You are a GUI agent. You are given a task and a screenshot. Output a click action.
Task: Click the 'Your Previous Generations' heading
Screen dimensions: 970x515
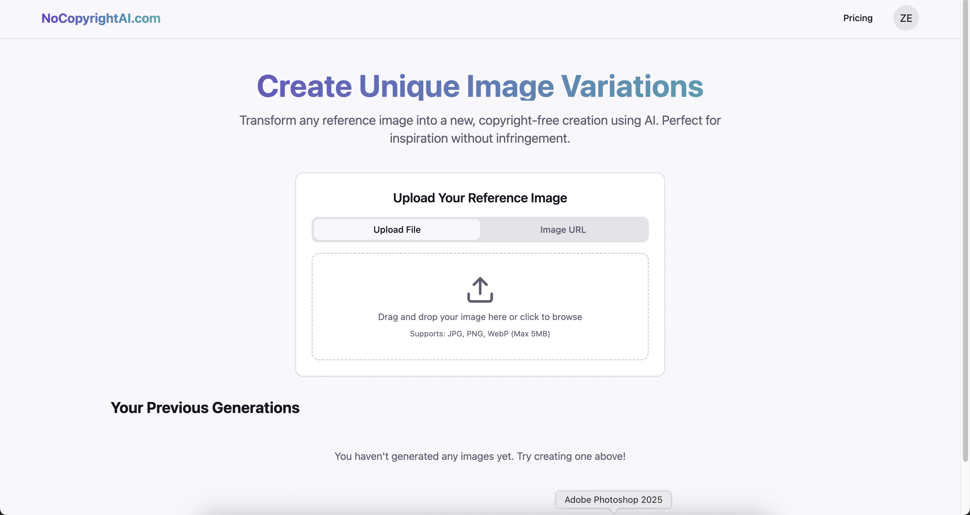point(205,408)
